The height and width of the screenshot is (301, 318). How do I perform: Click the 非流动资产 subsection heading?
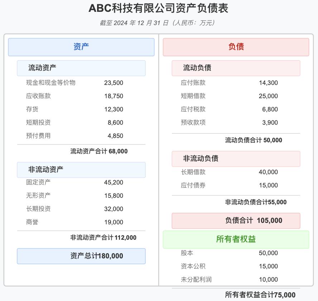[x=46, y=169]
